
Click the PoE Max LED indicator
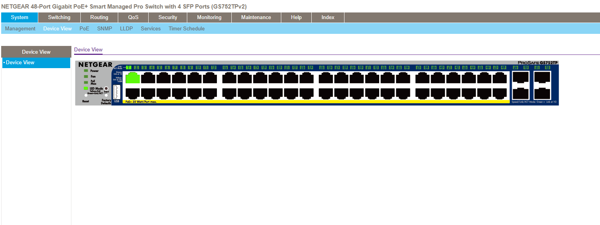point(86,83)
